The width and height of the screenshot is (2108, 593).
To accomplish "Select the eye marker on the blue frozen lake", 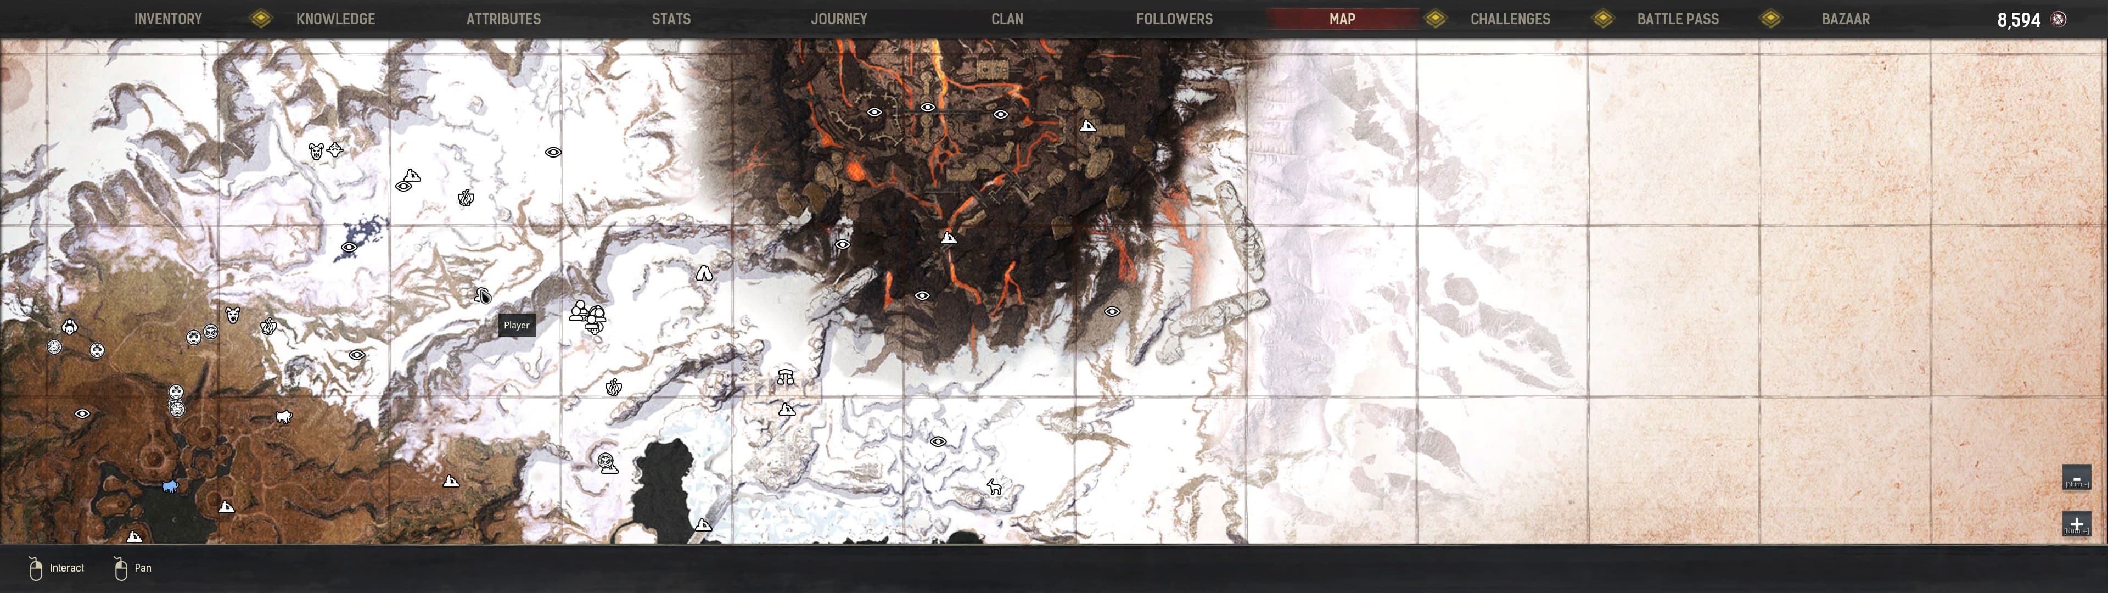I will coord(349,247).
